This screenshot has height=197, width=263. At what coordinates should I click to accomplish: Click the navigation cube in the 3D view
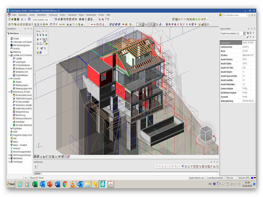(205, 134)
